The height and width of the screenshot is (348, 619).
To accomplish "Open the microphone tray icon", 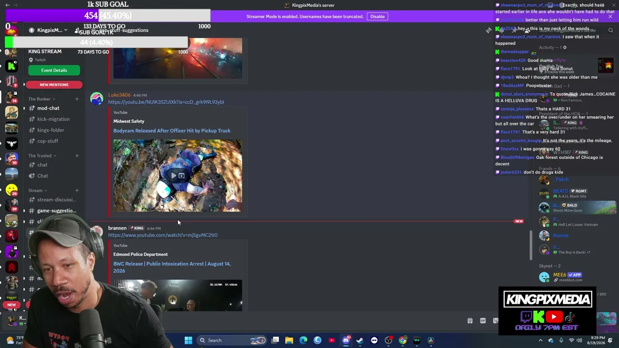I will coord(561,340).
